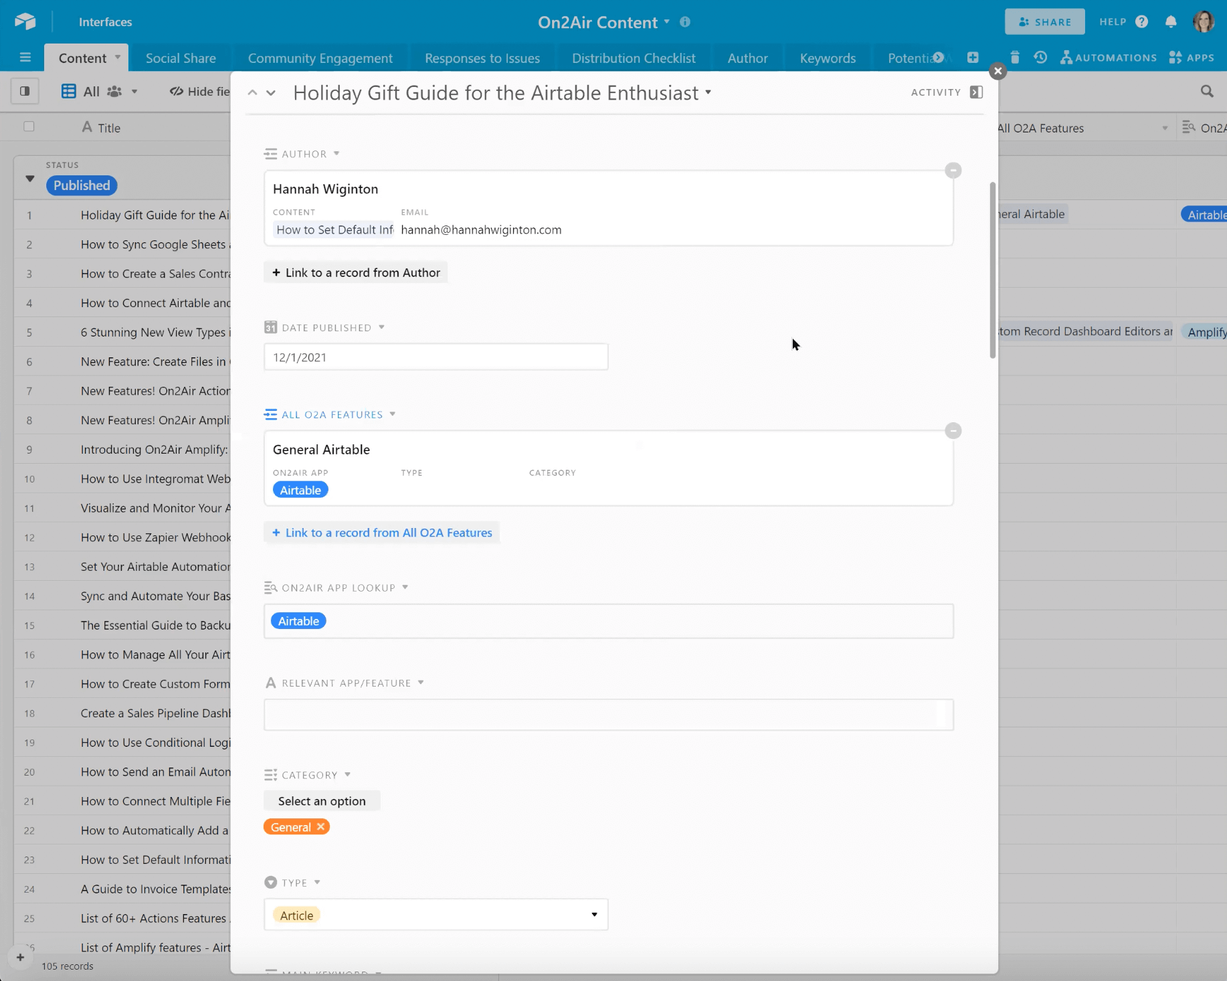Add a new record plus icon
Image resolution: width=1227 pixels, height=981 pixels.
pos(20,958)
